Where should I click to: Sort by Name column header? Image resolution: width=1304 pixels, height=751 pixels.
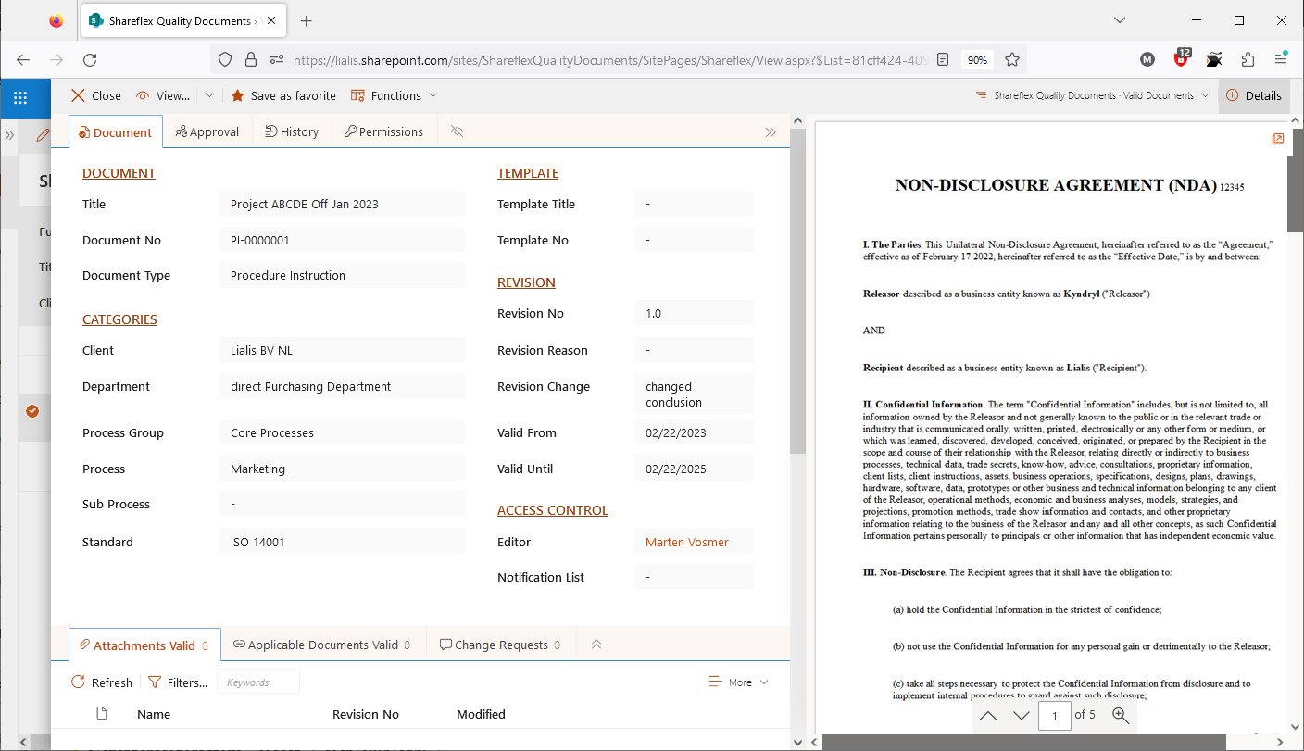[x=154, y=714]
